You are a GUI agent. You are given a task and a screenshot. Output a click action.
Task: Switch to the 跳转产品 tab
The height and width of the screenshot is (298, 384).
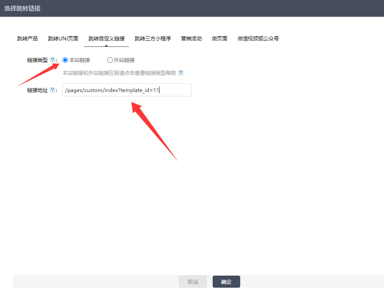pyautogui.click(x=28, y=39)
